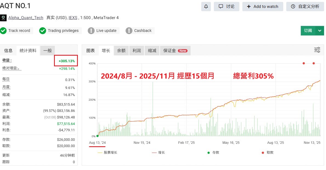
Task: Toggle 增长 legend series
Action: (x=158, y=153)
